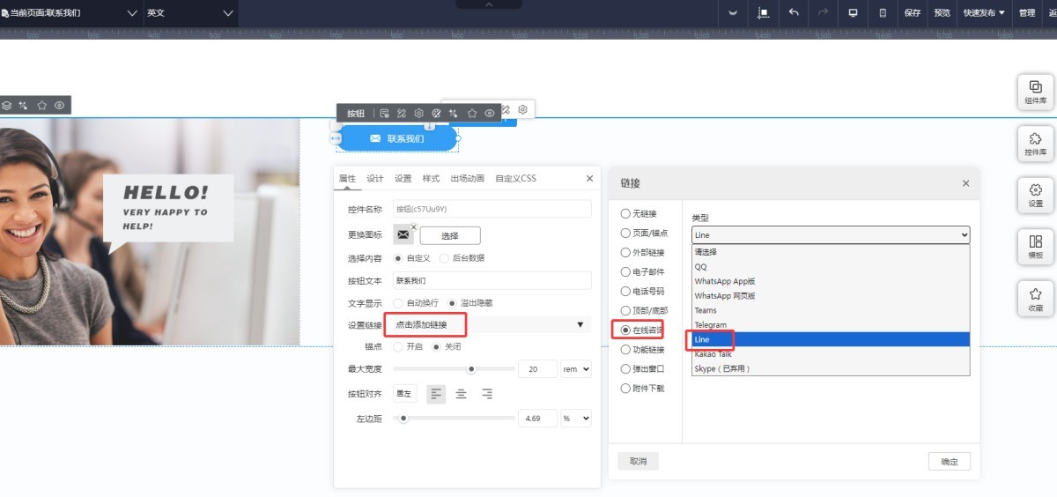Select the 后台数据 radio button
This screenshot has width=1057, height=497.
click(444, 258)
